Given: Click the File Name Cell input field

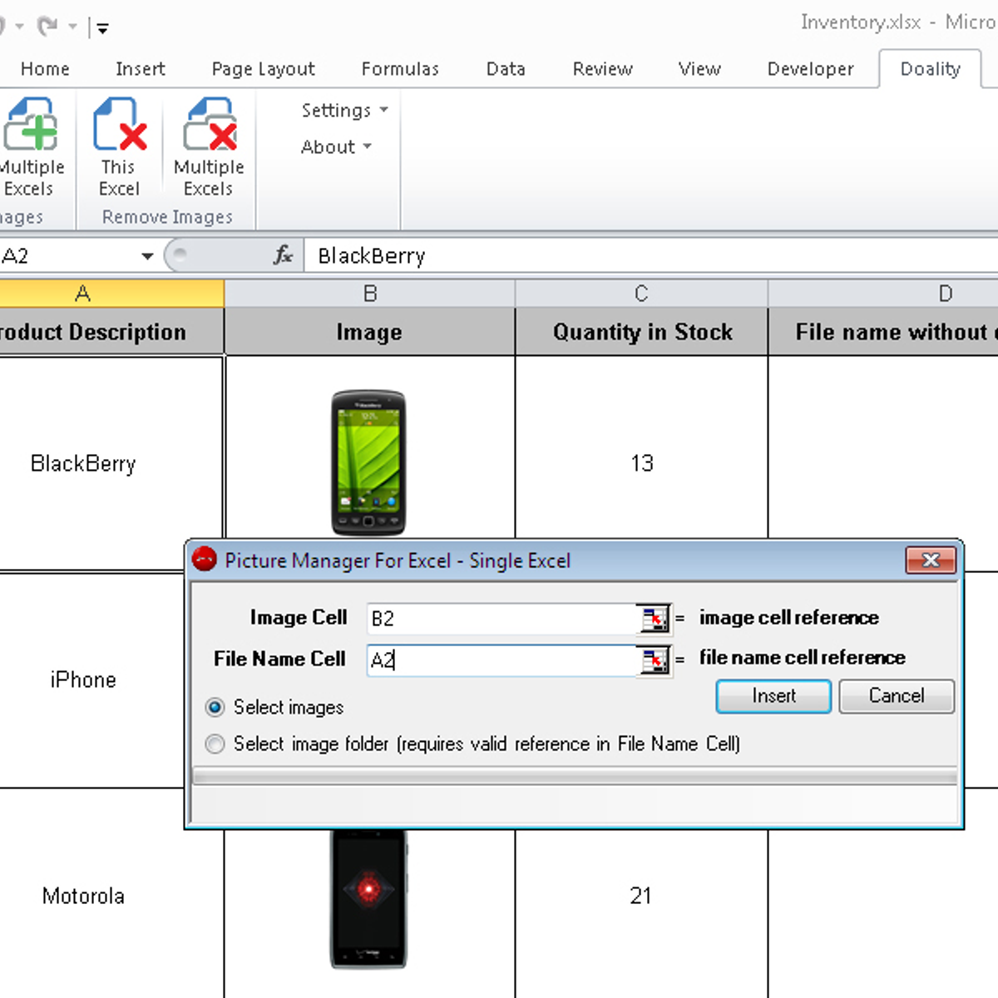Looking at the screenshot, I should click(502, 660).
